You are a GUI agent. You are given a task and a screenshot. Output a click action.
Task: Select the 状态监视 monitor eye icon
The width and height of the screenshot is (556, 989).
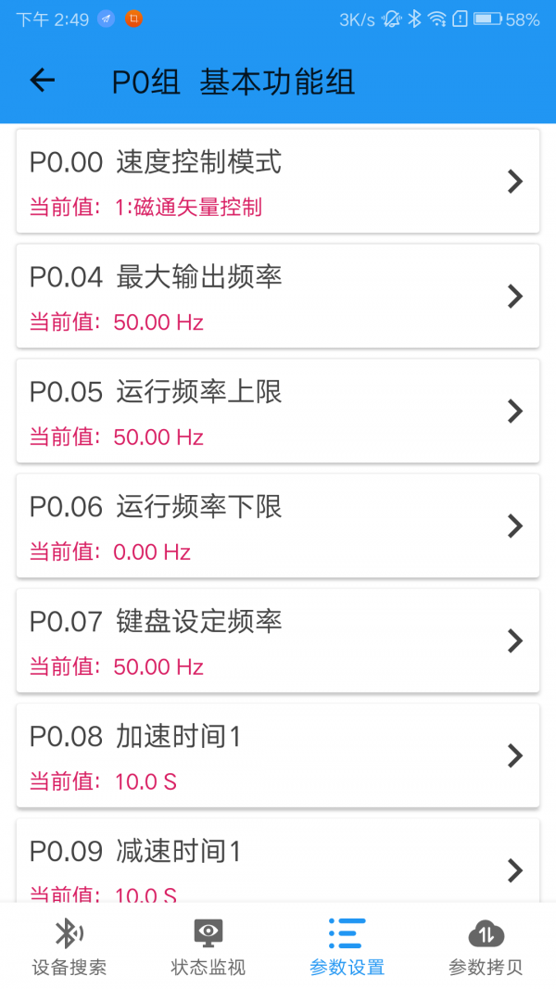208,932
